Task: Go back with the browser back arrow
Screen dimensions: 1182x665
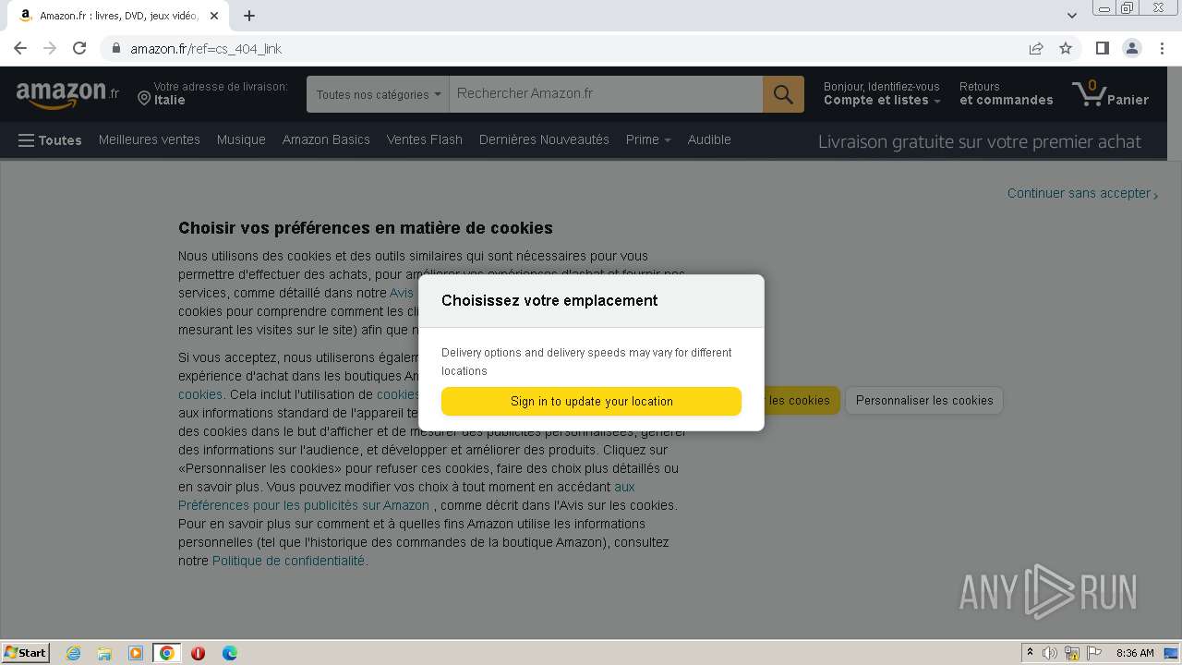Action: coord(20,48)
